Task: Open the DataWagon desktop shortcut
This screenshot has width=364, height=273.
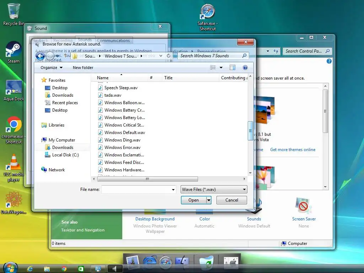Action: (14, 202)
